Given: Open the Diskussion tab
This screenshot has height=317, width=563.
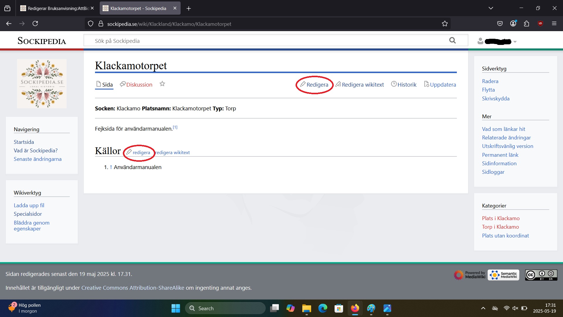Looking at the screenshot, I should point(139,85).
